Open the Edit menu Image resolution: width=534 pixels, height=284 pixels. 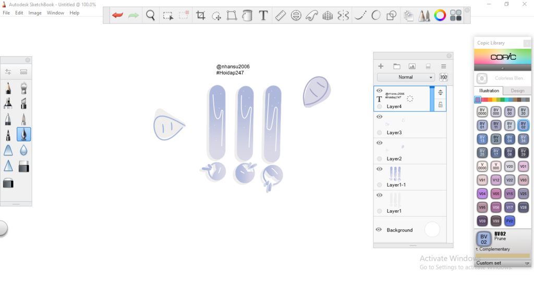tap(19, 13)
